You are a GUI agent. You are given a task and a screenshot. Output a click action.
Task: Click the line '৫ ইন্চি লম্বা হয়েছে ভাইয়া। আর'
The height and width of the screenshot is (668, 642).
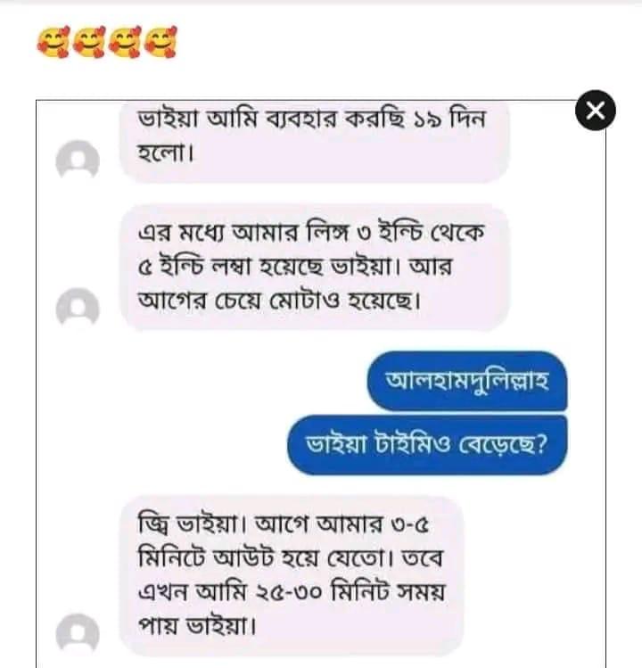(x=295, y=268)
